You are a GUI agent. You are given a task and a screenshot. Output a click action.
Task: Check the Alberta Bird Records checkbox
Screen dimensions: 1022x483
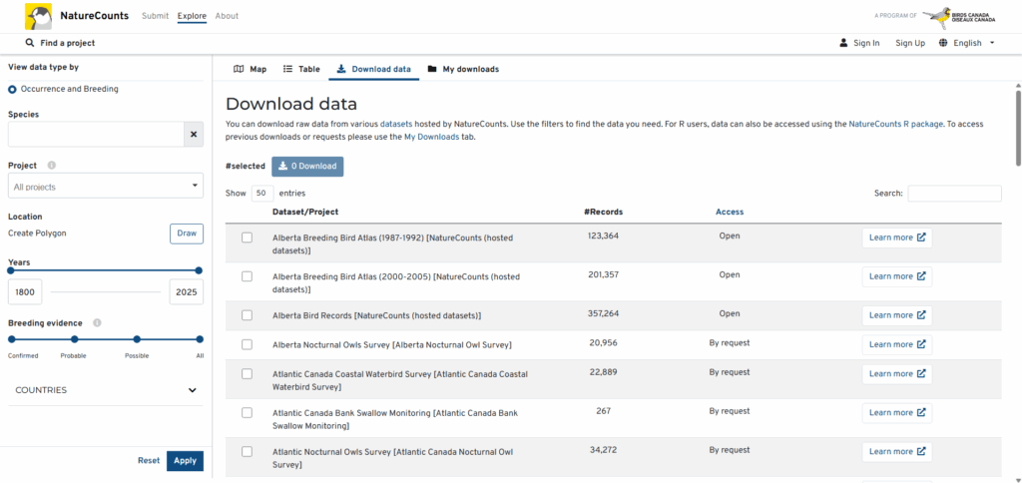click(248, 315)
